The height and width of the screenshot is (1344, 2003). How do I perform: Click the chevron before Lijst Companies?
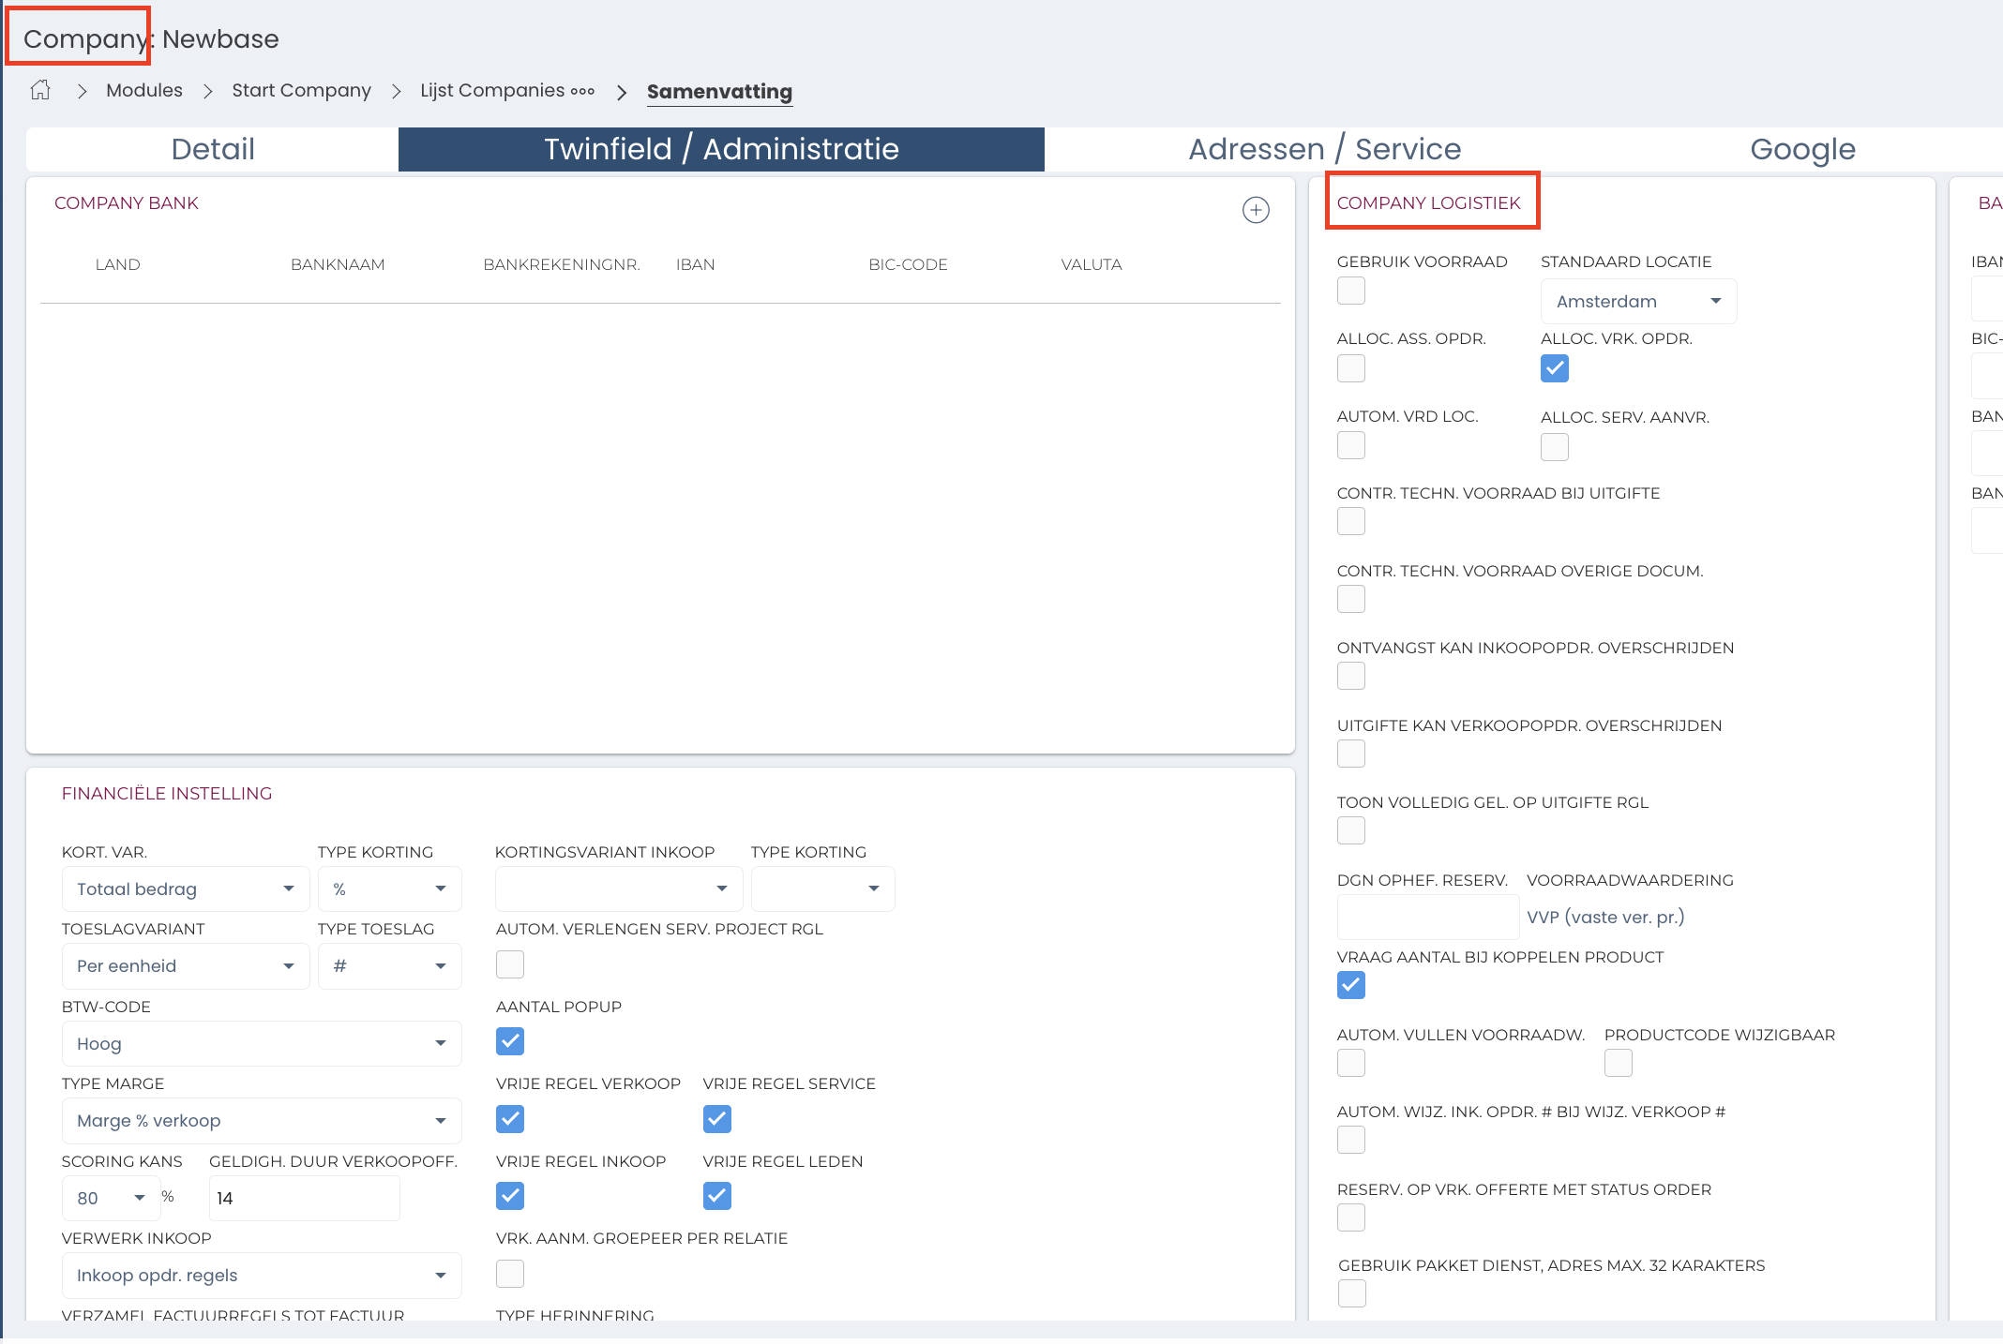pos(396,91)
